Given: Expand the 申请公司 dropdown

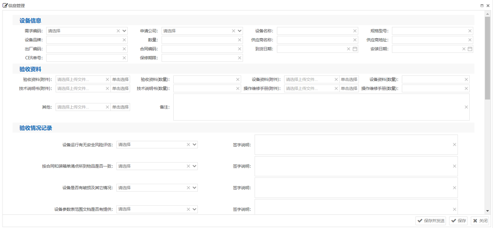Looking at the screenshot, I should (x=240, y=31).
